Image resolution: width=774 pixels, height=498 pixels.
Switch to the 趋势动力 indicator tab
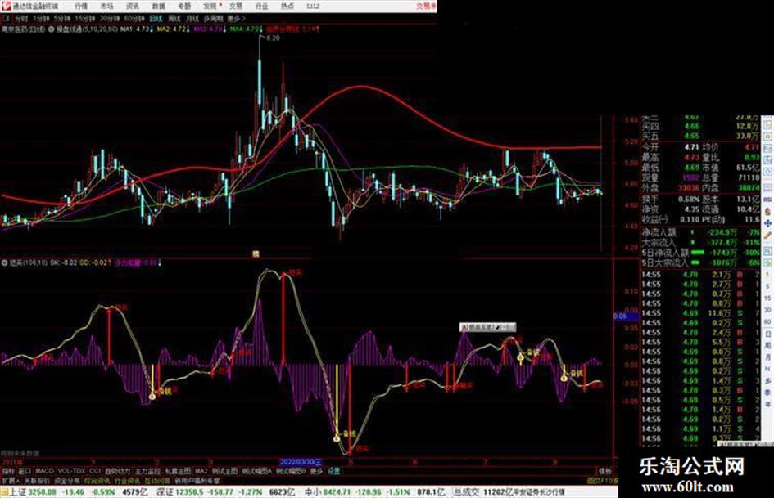(118, 471)
